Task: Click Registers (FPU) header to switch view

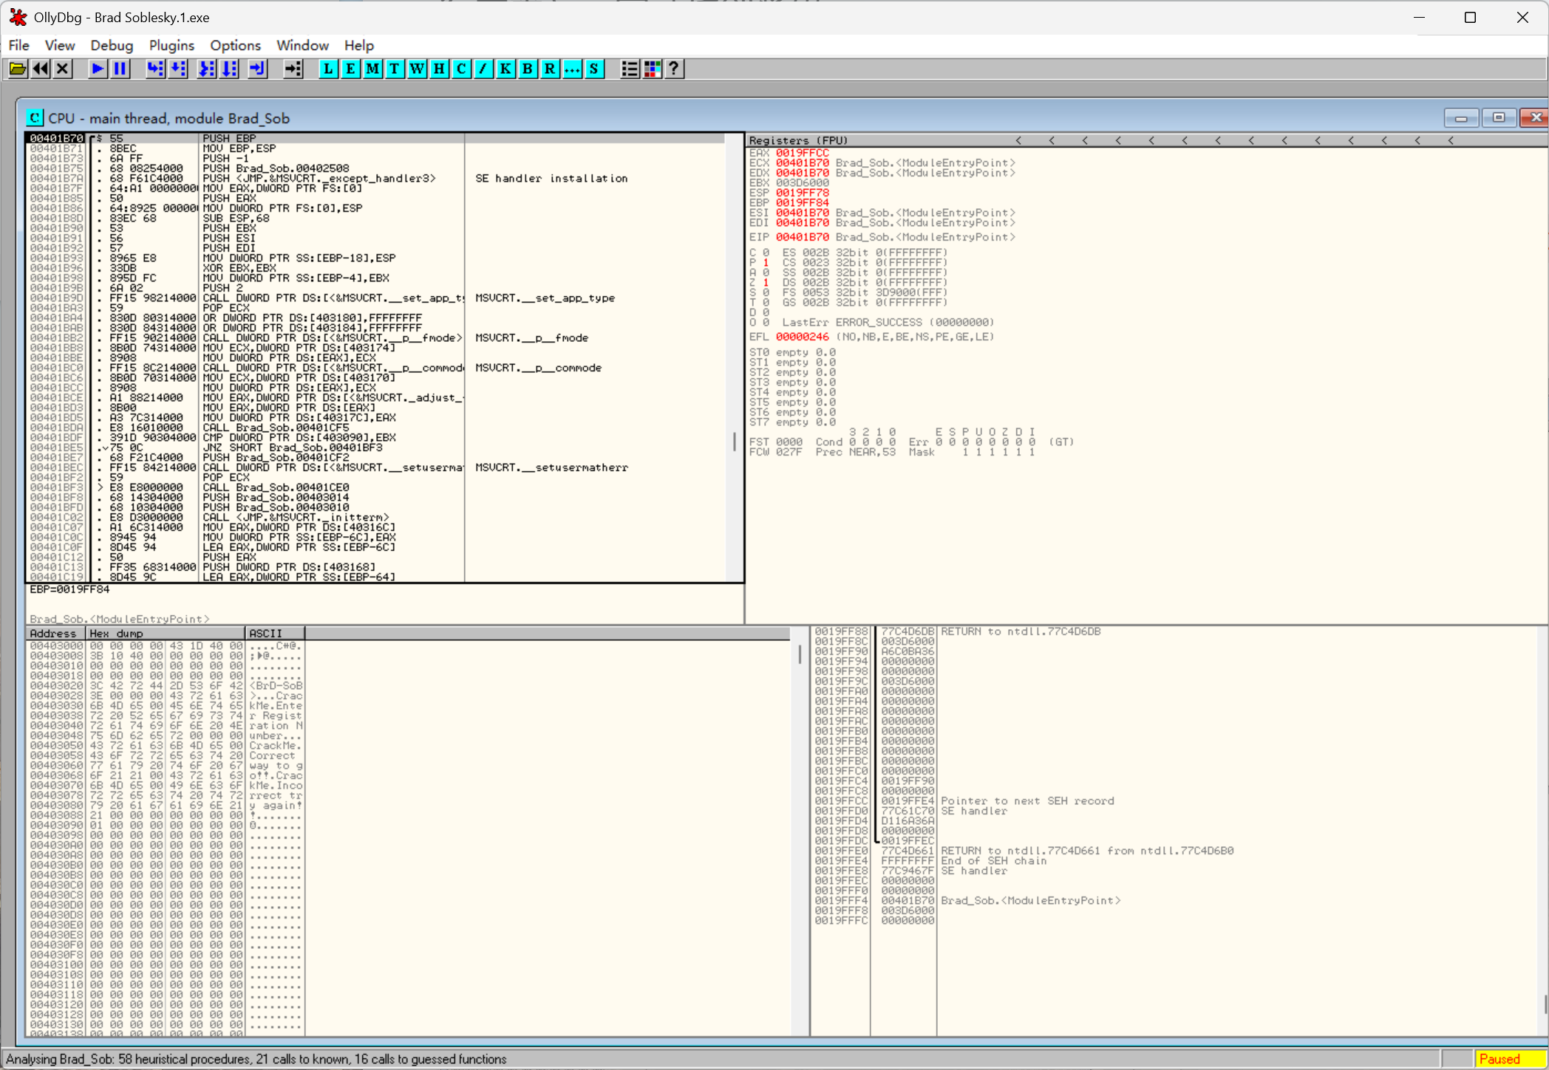Action: coord(798,140)
